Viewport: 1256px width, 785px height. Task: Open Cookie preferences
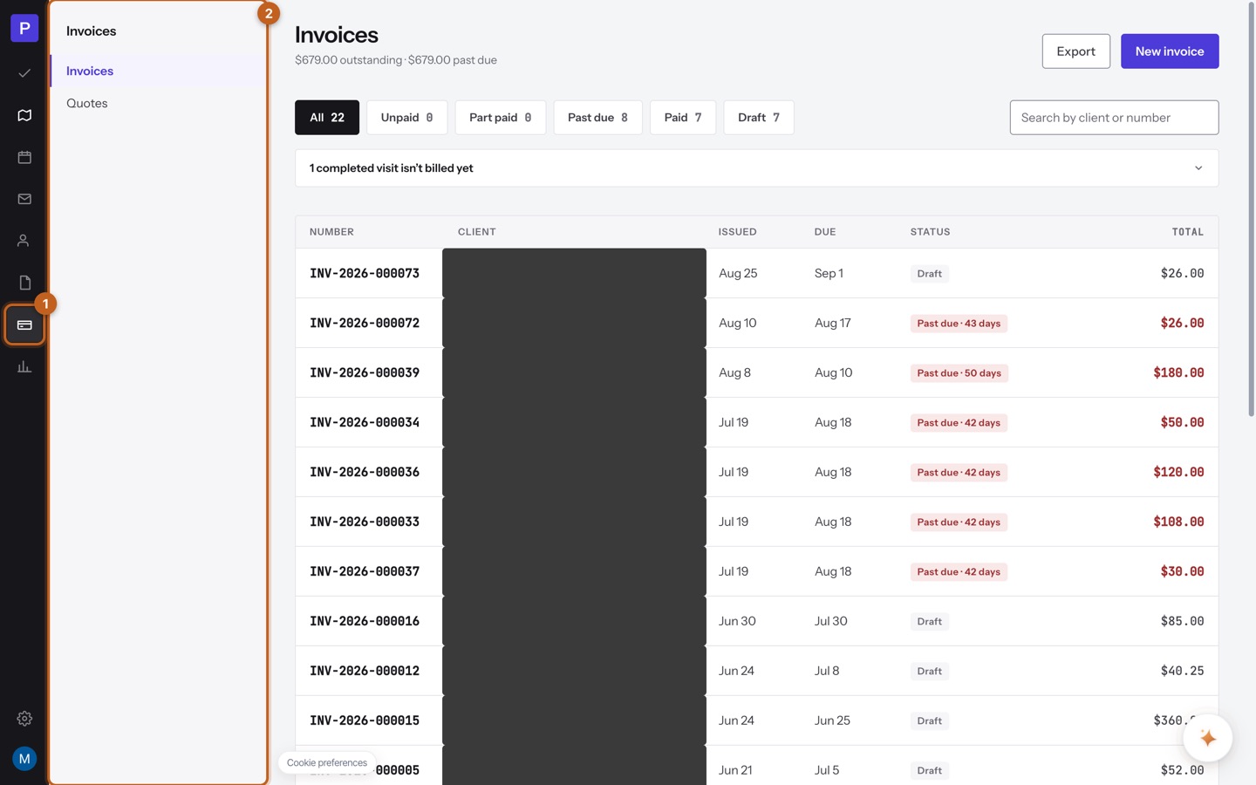327,762
